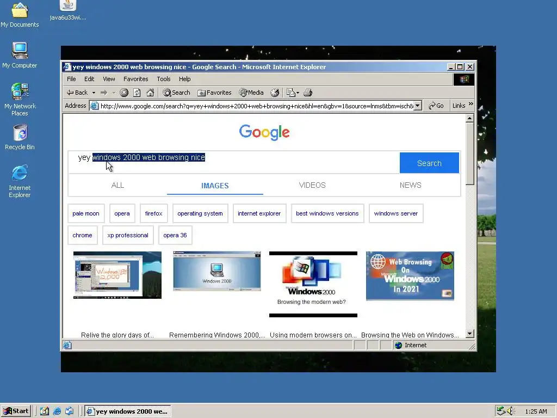Open the Favorites menu
Viewport: 557px width, 418px height.
(x=135, y=79)
